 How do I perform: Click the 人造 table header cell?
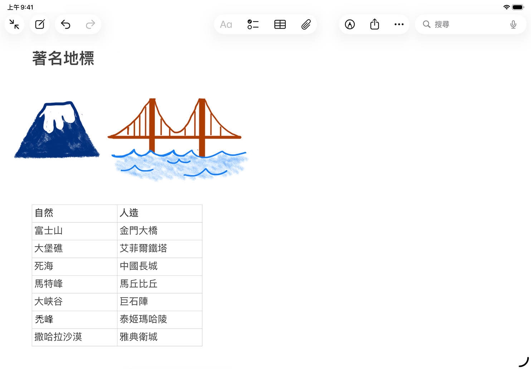click(x=160, y=213)
